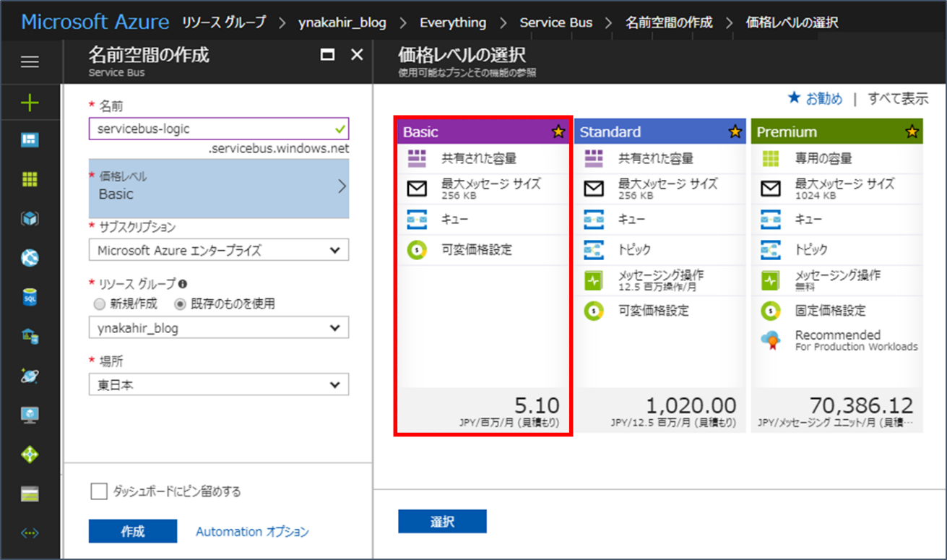Viewport: 947px width, 560px height.
Task: Click the messaging operations icon in the Standard card
Action: tap(594, 280)
